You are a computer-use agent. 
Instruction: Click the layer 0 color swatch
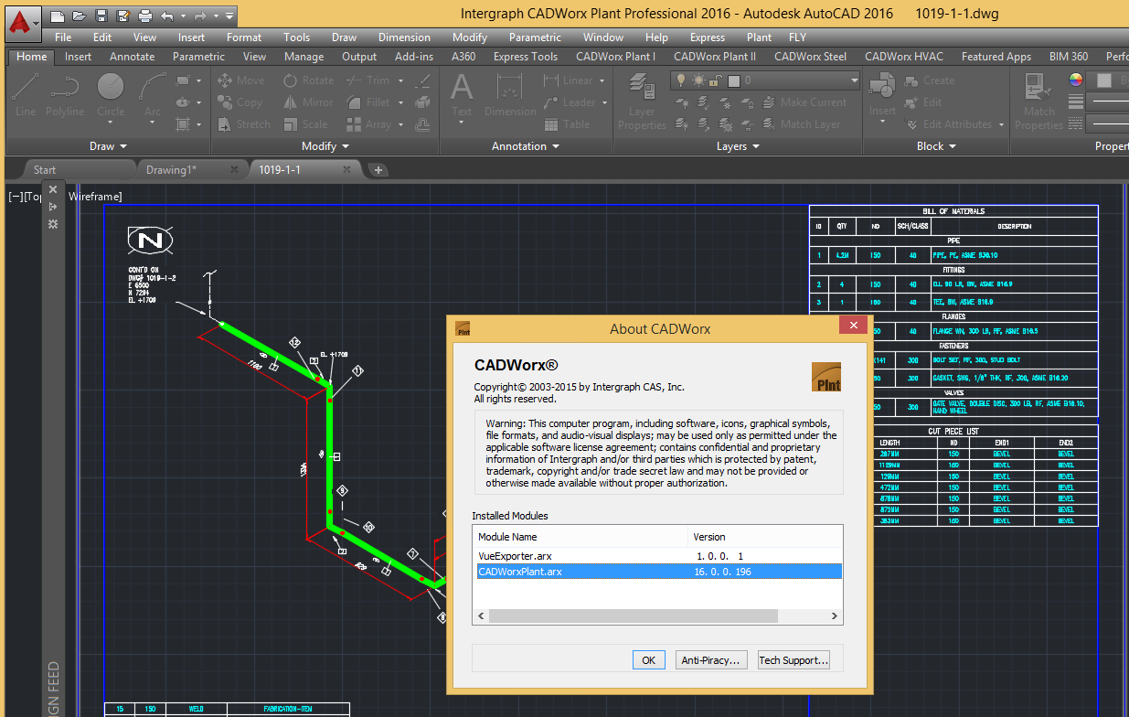tap(734, 80)
